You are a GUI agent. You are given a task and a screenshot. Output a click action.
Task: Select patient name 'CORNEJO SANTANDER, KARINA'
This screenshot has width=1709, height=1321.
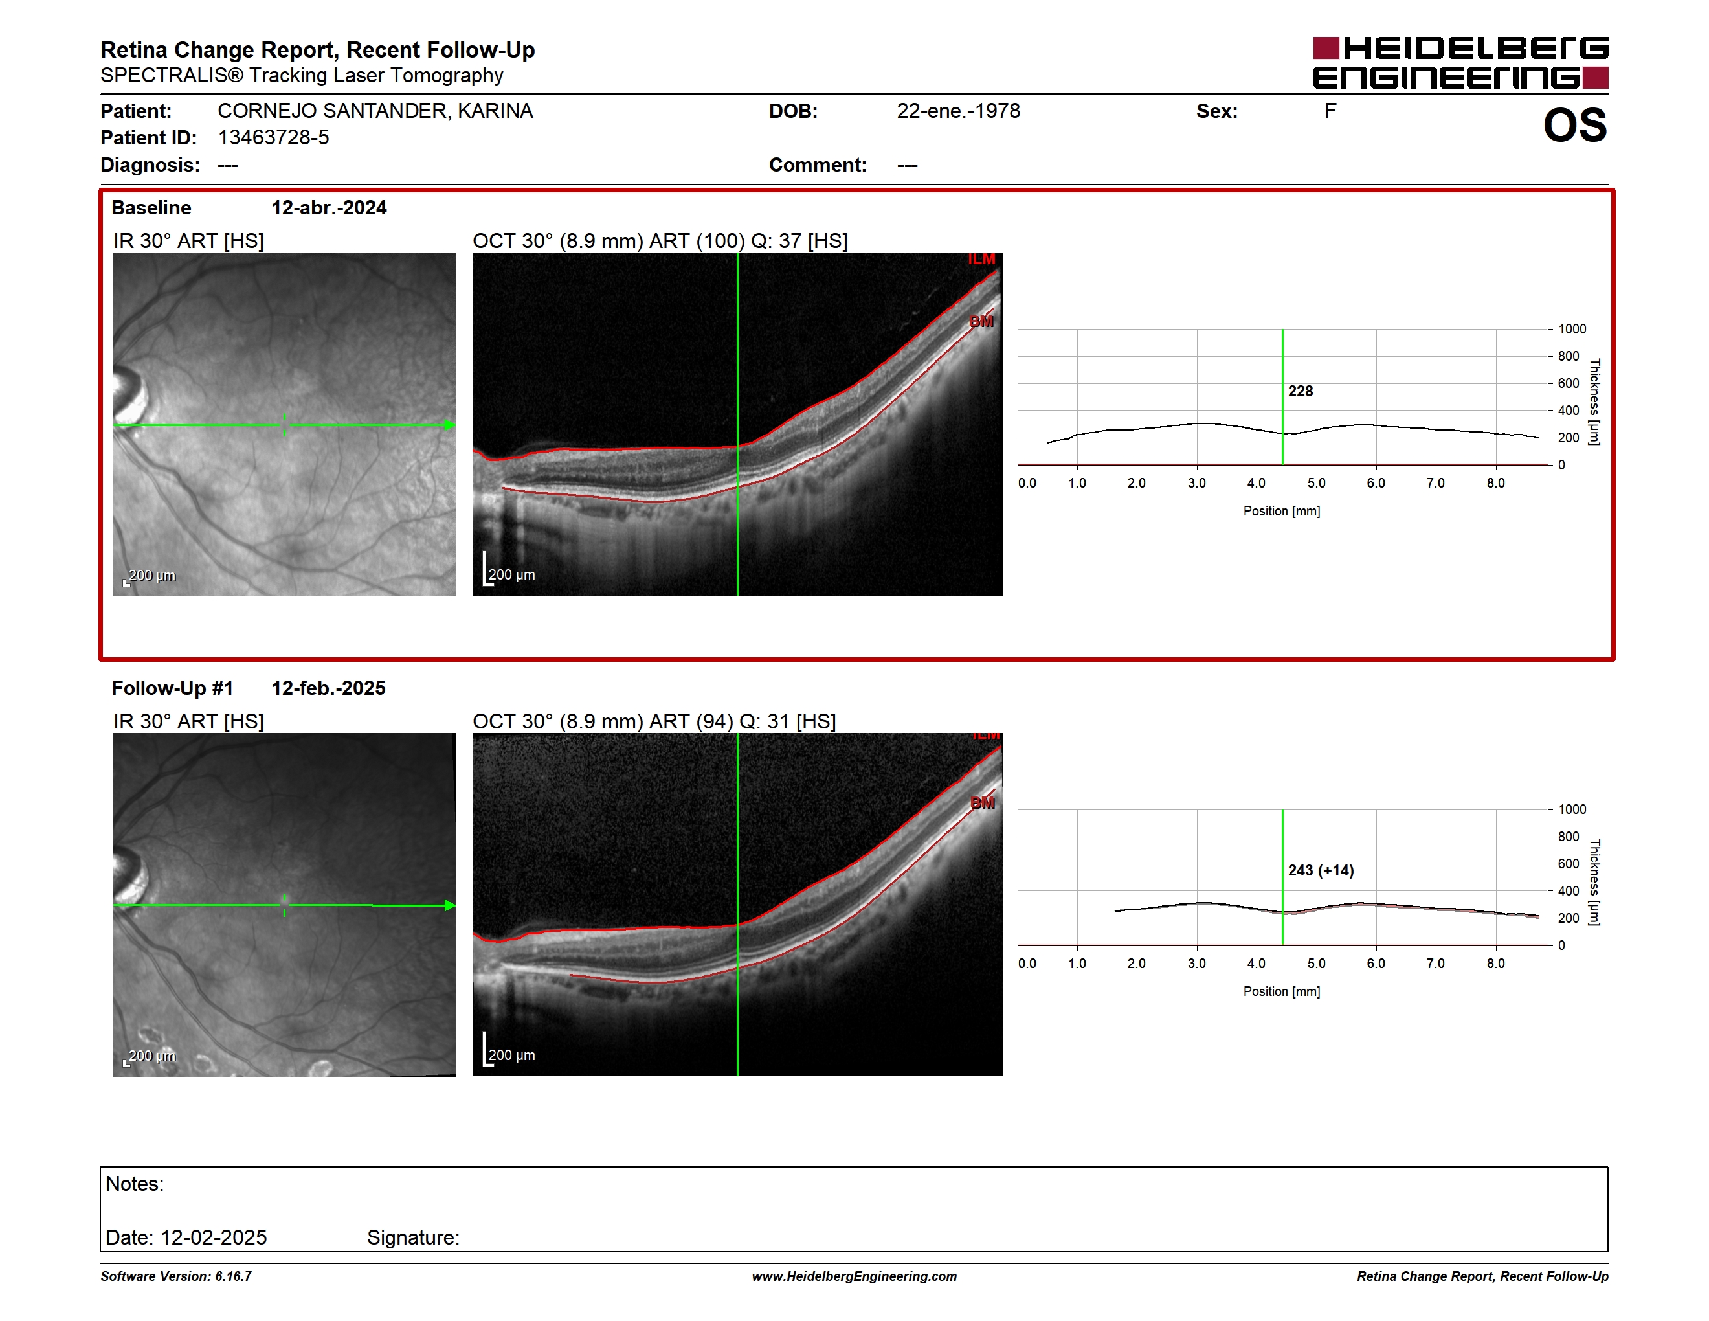[375, 111]
